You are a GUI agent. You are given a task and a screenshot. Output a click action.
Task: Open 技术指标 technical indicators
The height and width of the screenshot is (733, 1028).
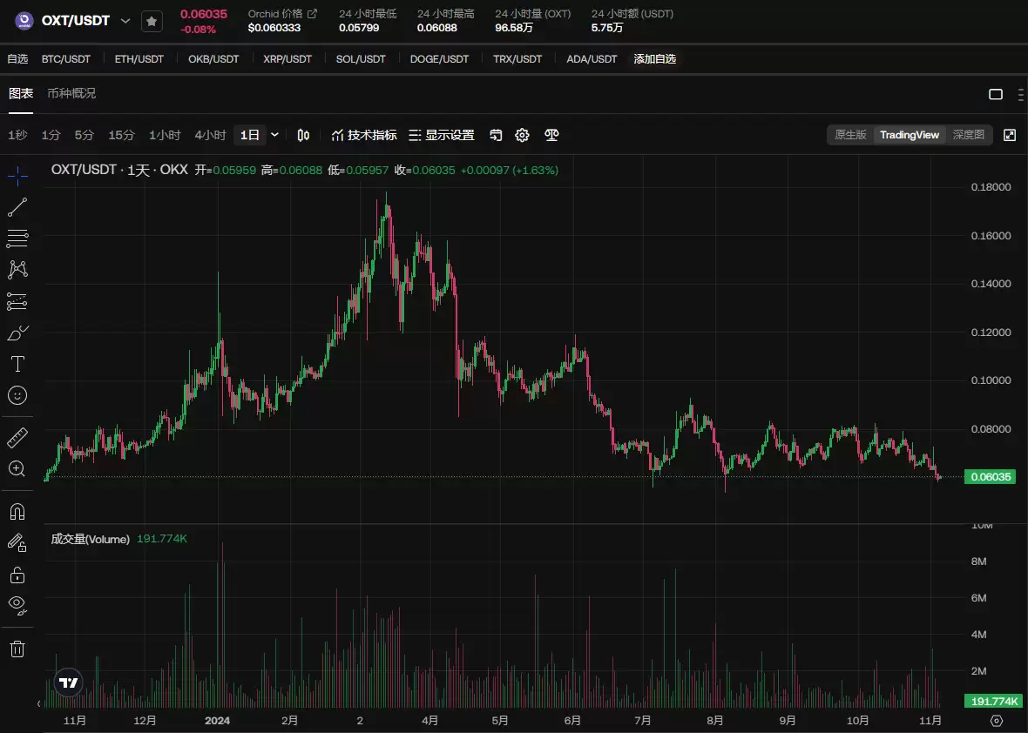(x=364, y=135)
